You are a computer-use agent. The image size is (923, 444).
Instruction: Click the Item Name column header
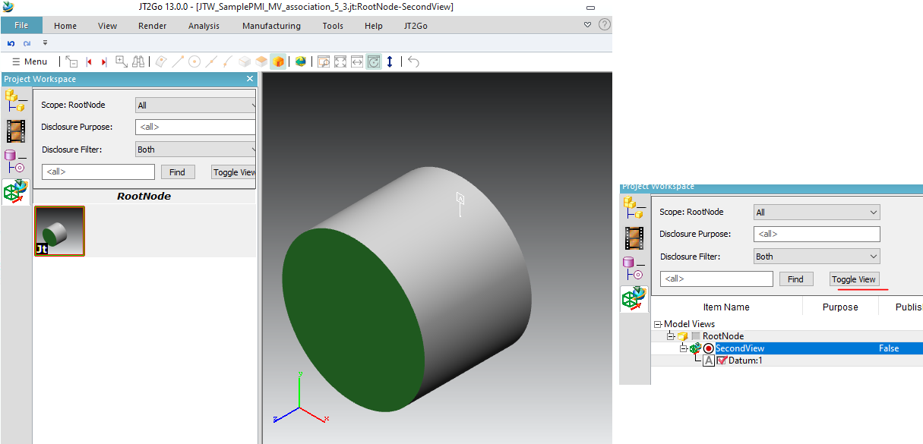point(726,307)
